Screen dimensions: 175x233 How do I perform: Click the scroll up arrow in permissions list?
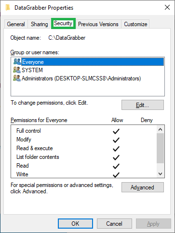(160, 129)
